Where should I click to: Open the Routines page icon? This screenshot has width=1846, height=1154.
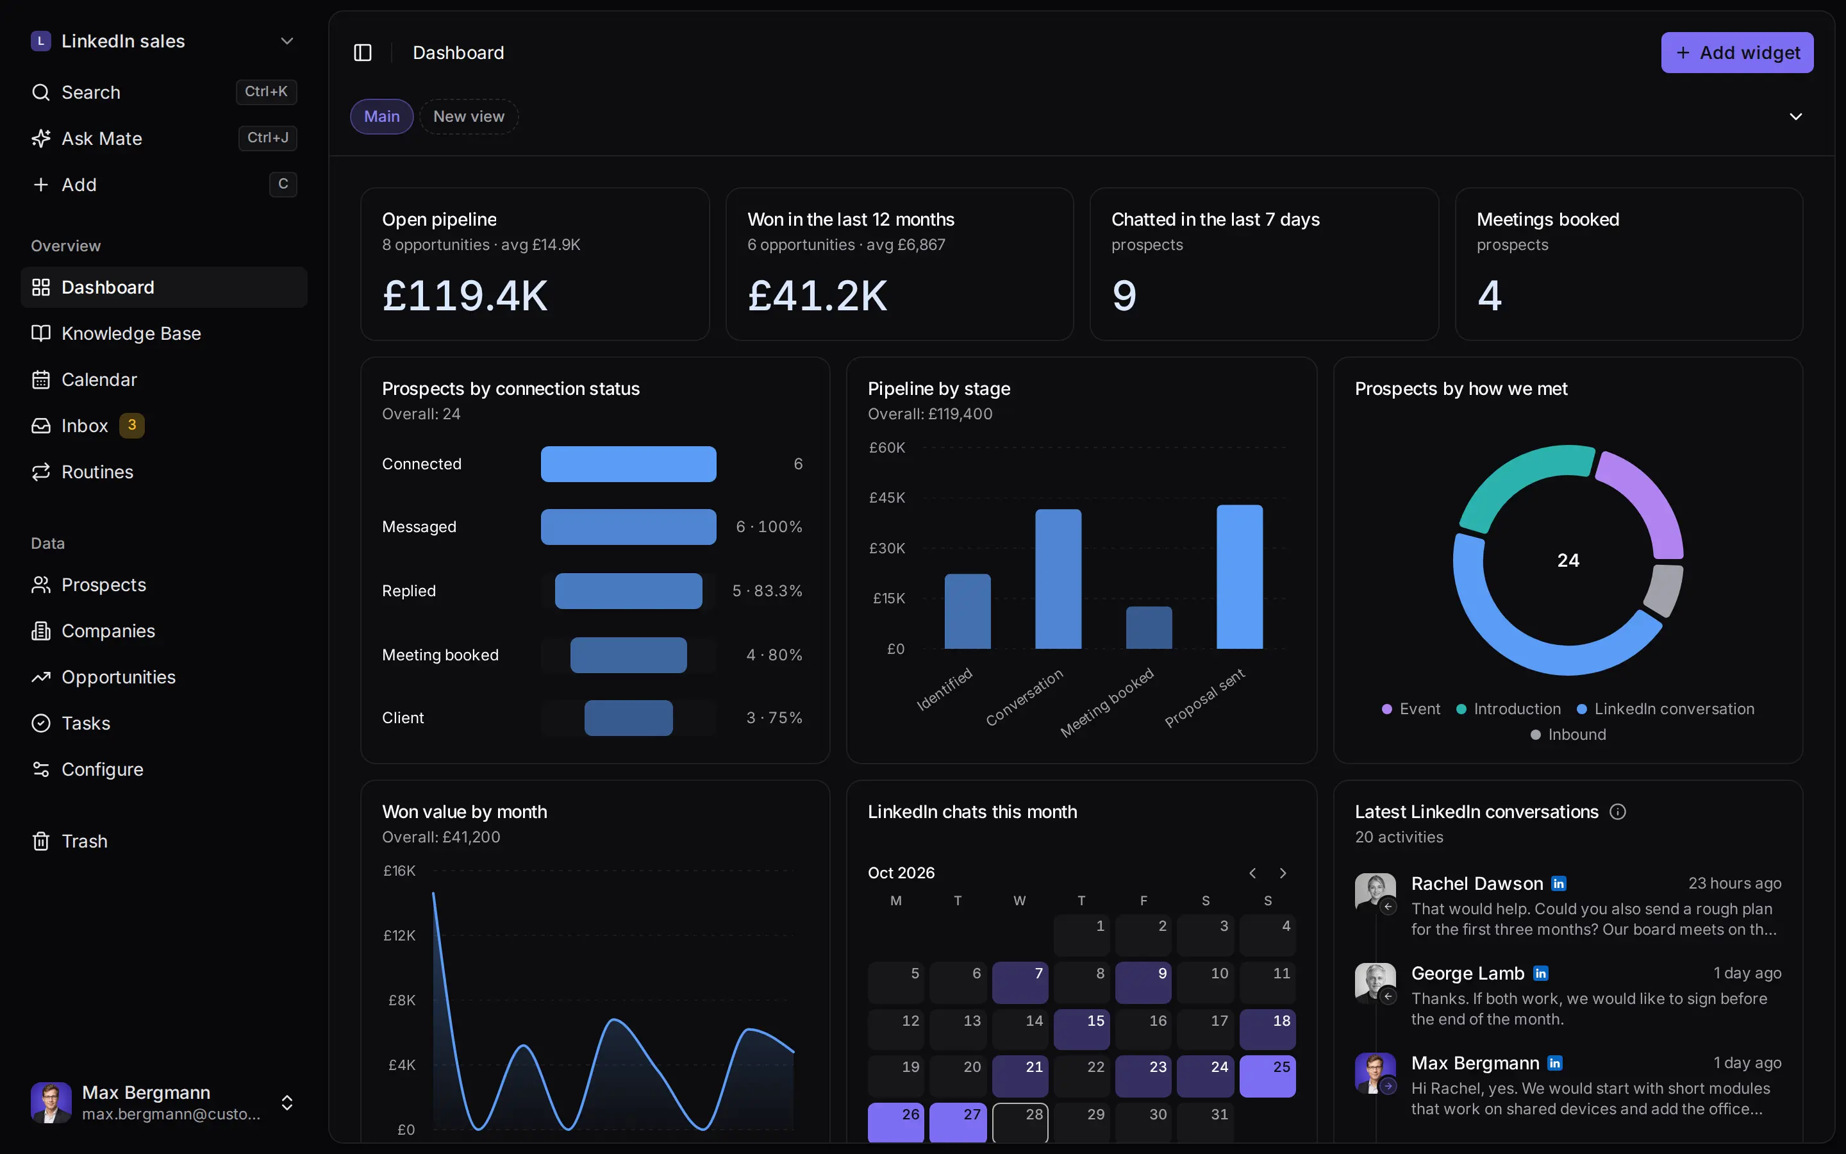pos(41,472)
